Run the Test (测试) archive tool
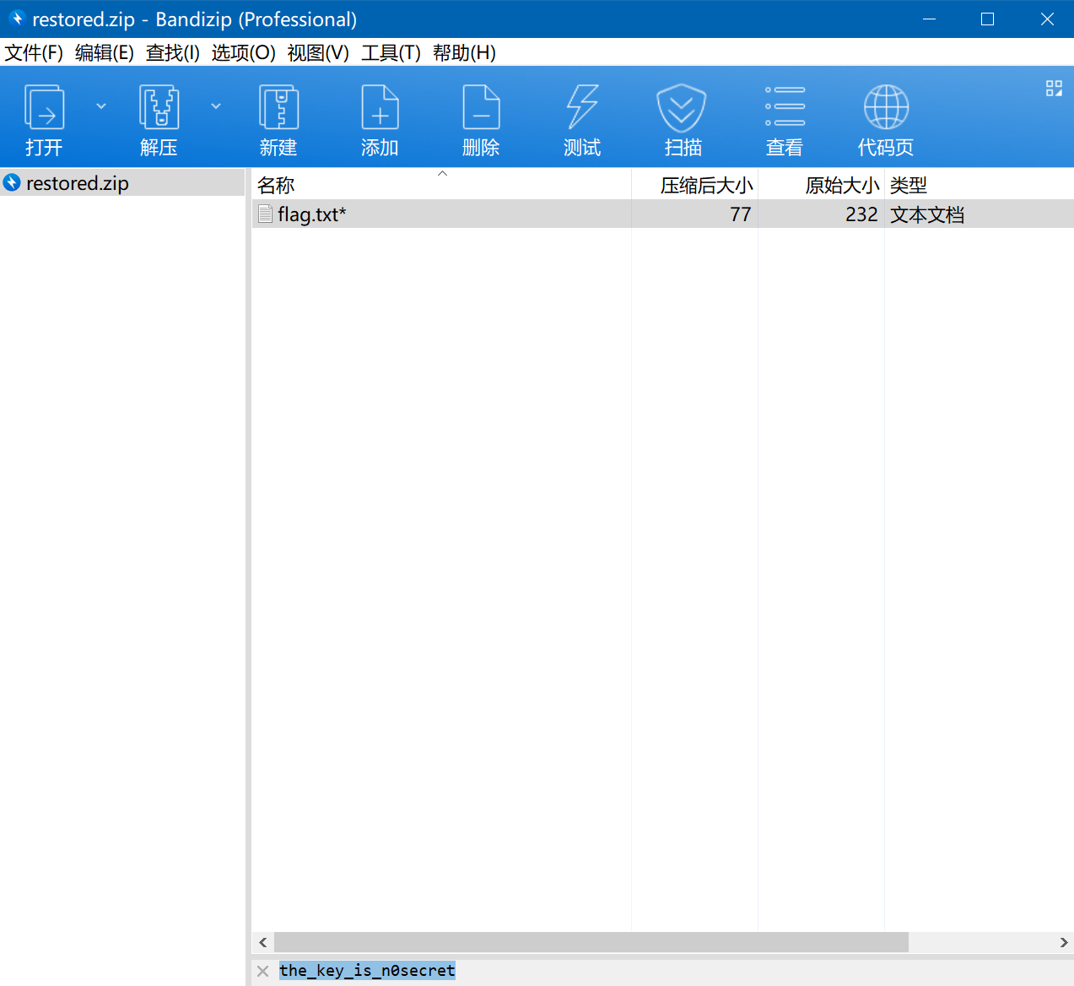 (582, 108)
